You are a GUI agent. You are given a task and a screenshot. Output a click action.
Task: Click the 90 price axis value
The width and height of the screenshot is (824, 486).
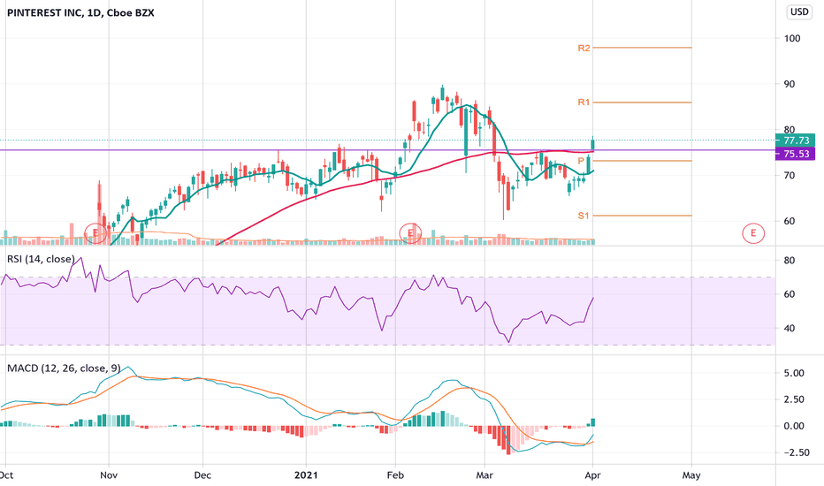[790, 84]
